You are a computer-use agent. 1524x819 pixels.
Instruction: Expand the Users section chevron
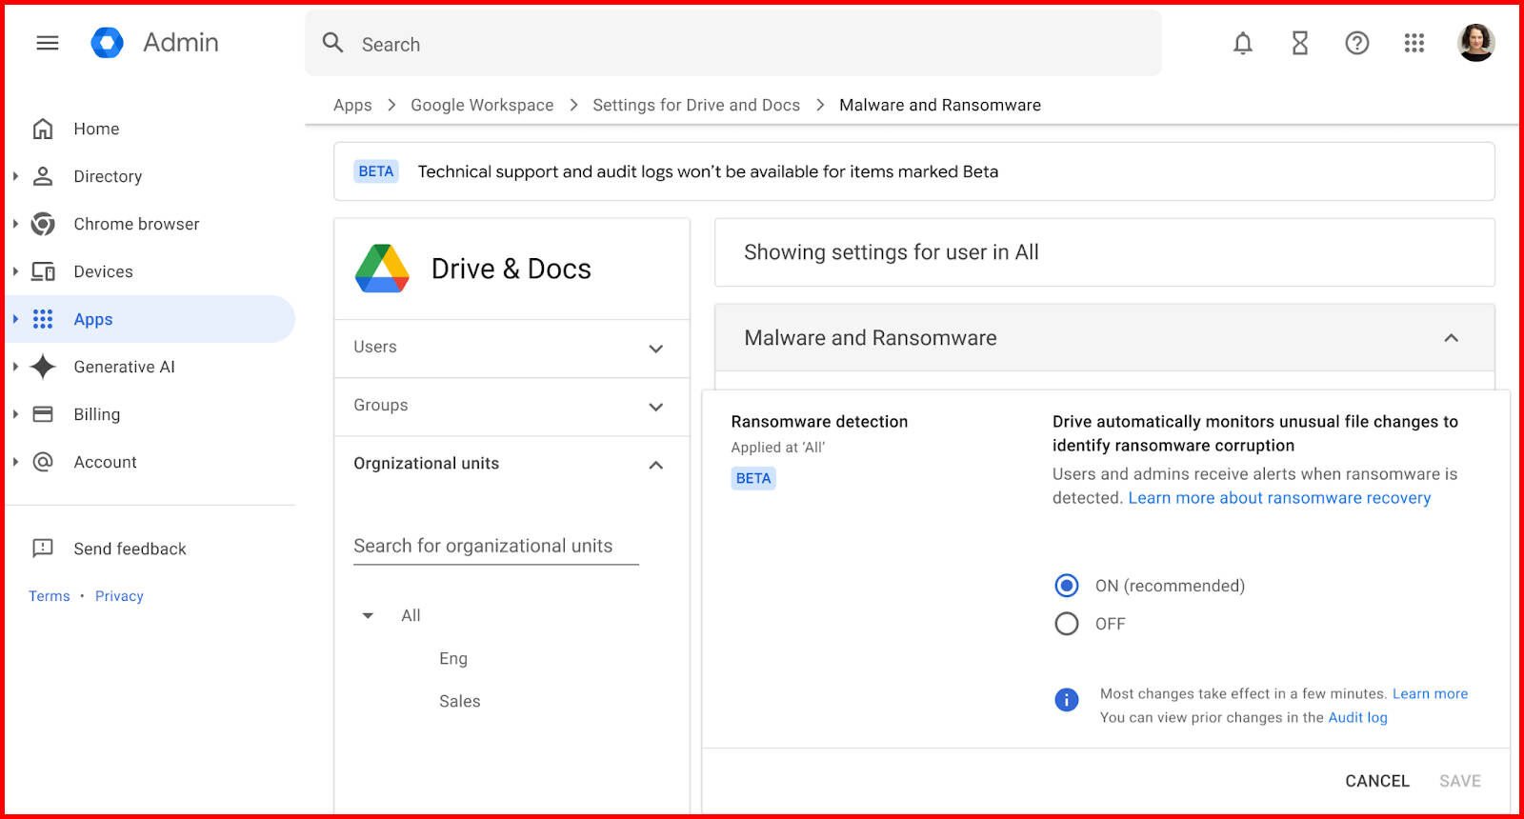655,349
